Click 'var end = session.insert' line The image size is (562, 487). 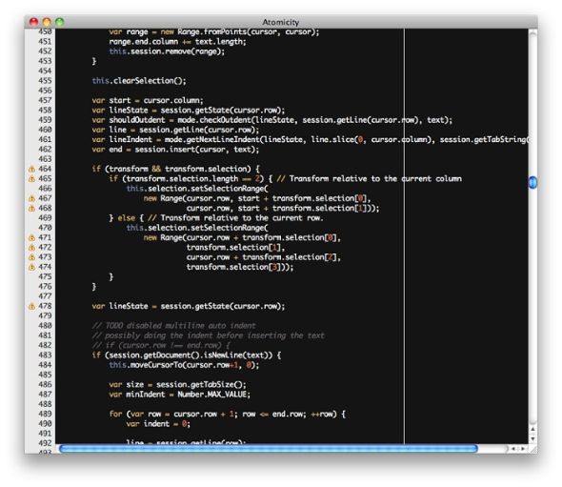point(175,150)
